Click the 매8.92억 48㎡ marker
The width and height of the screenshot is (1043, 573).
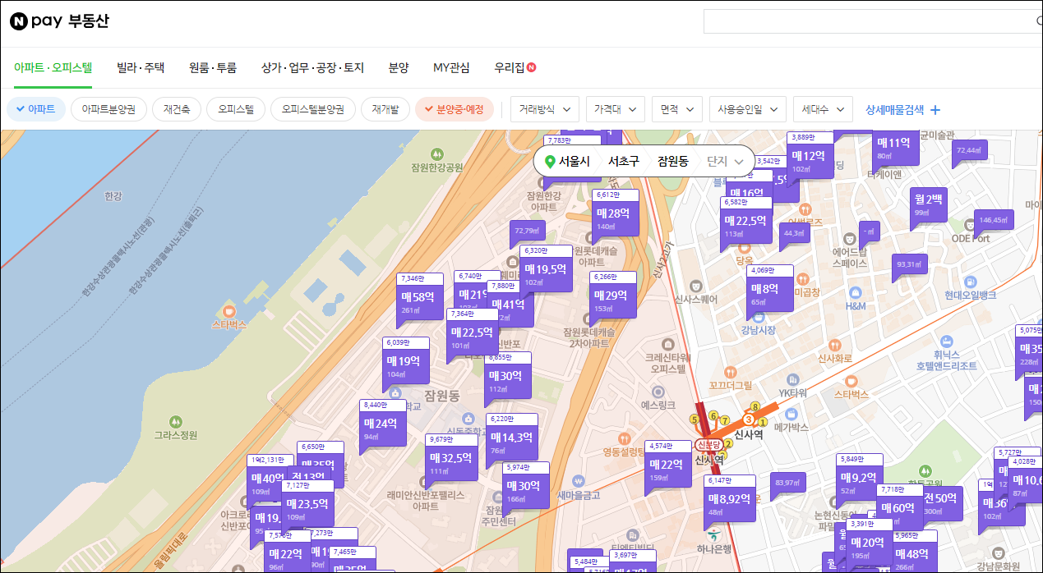(x=731, y=502)
